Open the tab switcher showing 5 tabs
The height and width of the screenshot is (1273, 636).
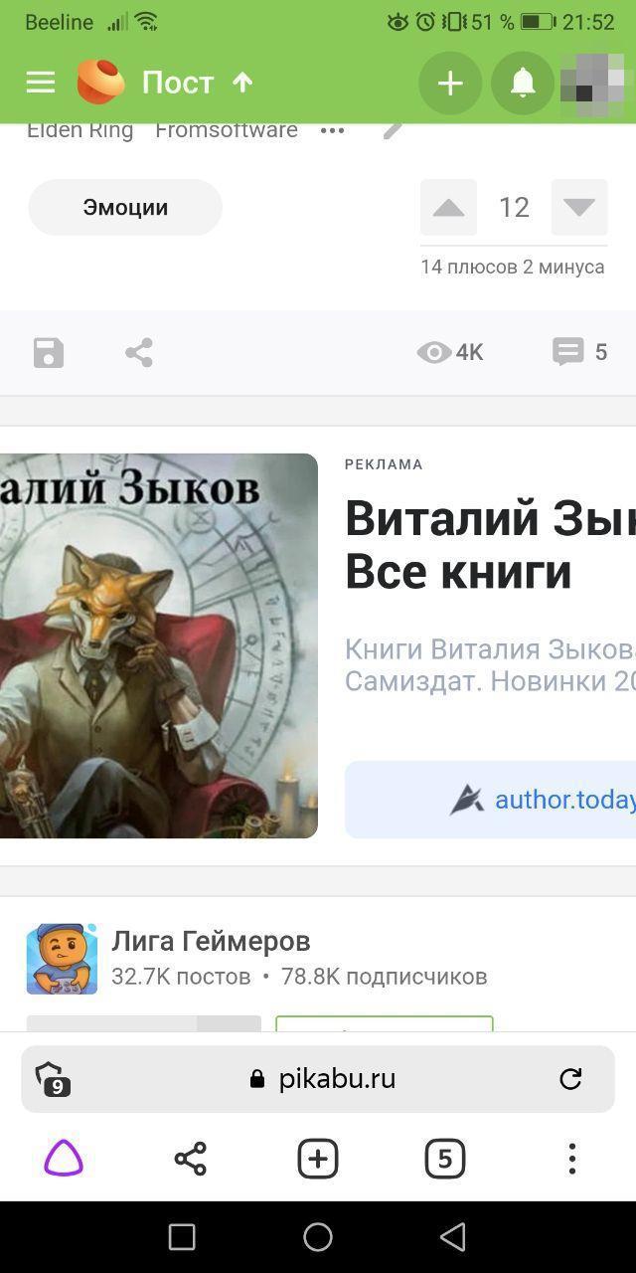tap(444, 1159)
